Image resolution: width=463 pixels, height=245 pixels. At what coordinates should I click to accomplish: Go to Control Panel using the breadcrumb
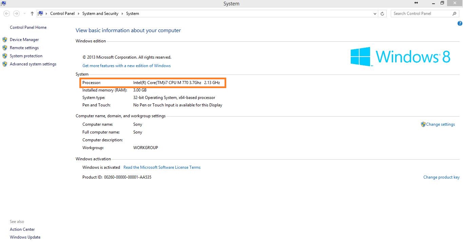pos(62,13)
